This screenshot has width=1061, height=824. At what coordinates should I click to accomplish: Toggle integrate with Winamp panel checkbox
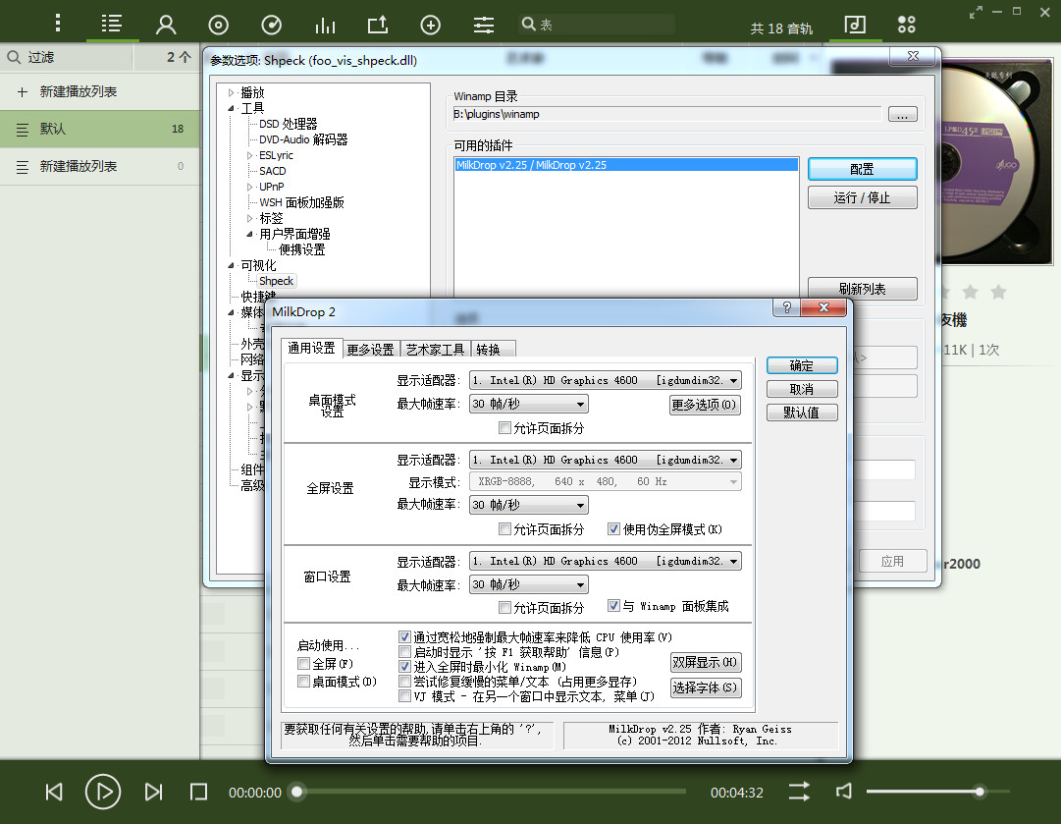point(613,605)
